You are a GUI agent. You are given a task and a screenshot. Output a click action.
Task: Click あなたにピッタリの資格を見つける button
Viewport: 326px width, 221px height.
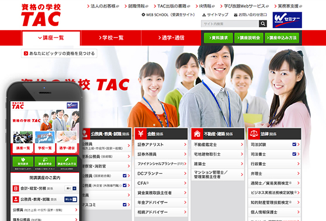[x=59, y=54]
